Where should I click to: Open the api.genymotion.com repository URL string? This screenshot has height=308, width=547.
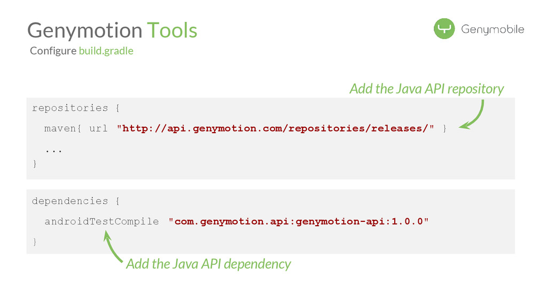276,128
